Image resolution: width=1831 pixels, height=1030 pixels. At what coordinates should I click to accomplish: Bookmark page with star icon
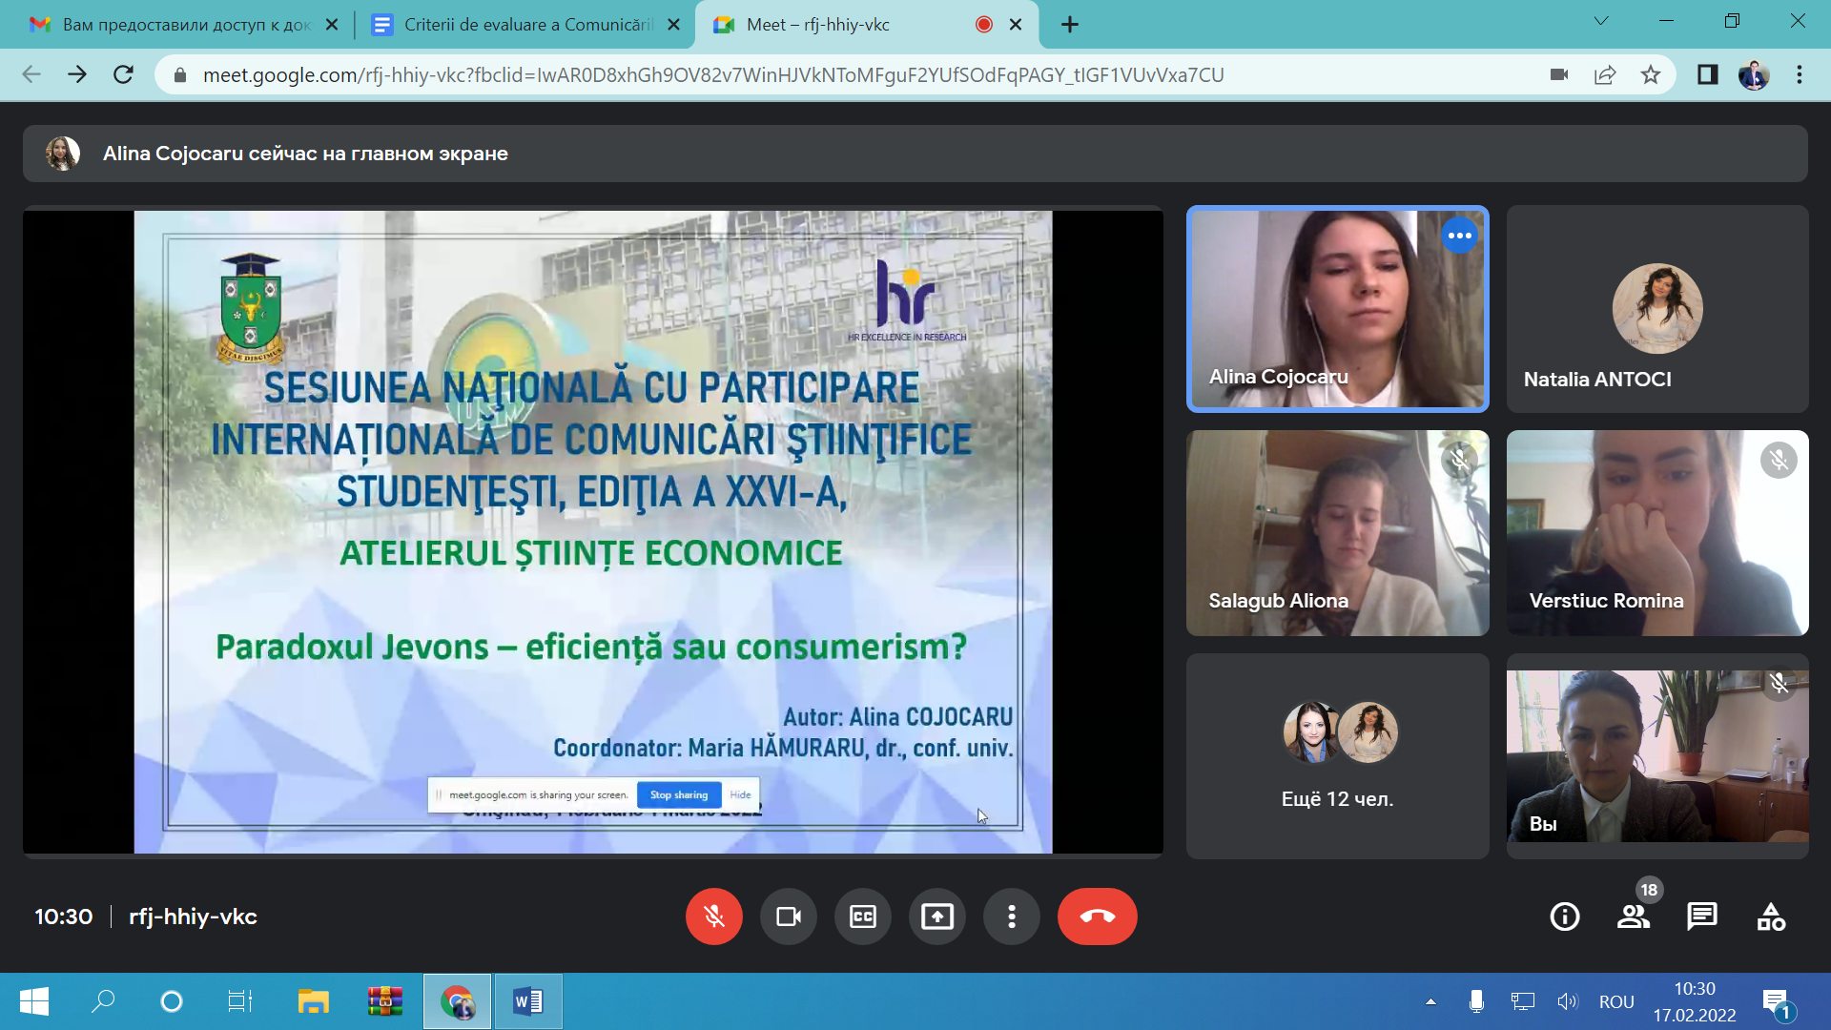tap(1651, 75)
